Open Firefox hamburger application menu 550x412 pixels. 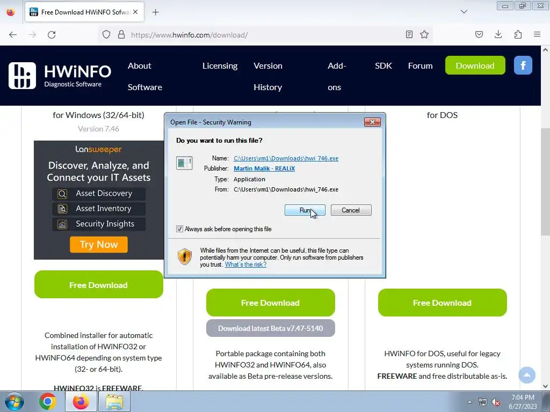point(537,34)
